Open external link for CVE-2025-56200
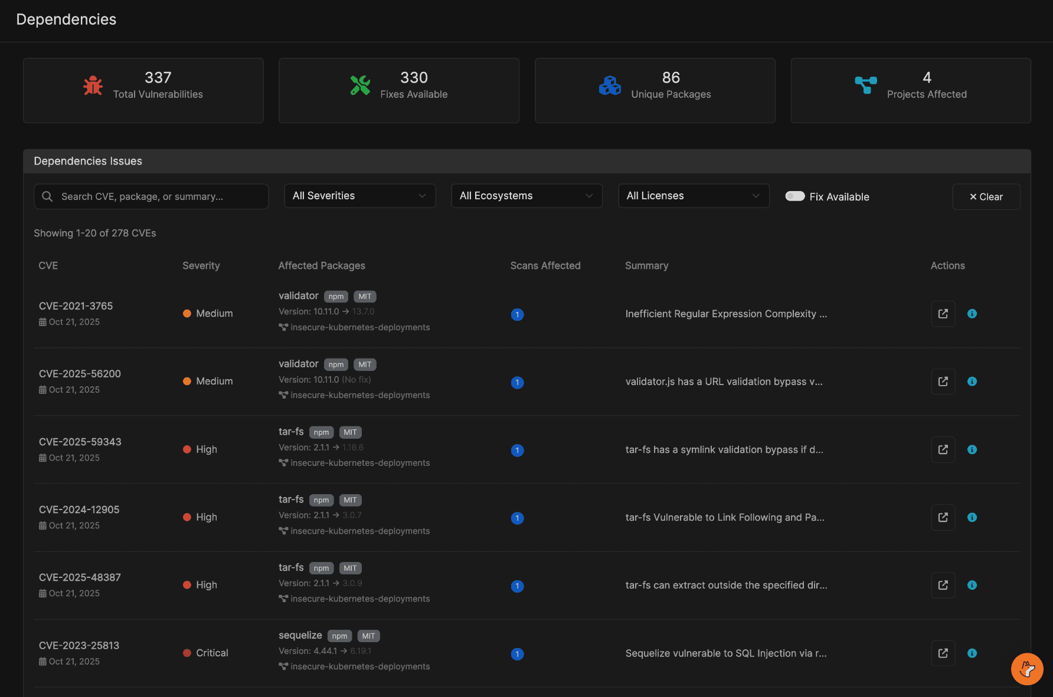1053x697 pixels. coord(943,382)
